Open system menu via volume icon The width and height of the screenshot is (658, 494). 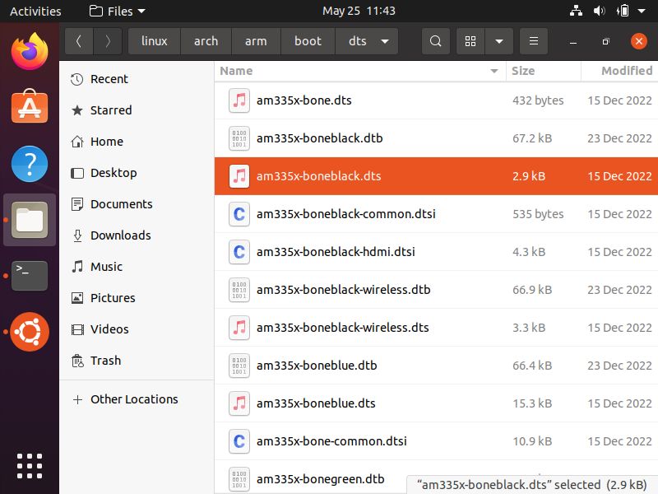(599, 11)
